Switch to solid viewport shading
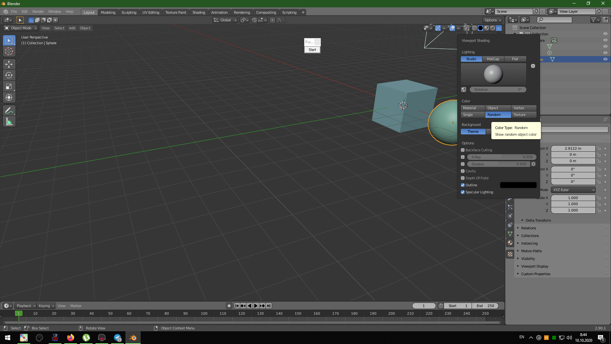611x344 pixels. [x=481, y=28]
